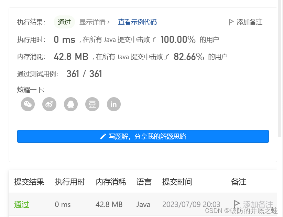283x217 pixels.
Task: Click the 语言 column header
Action: coord(144,182)
